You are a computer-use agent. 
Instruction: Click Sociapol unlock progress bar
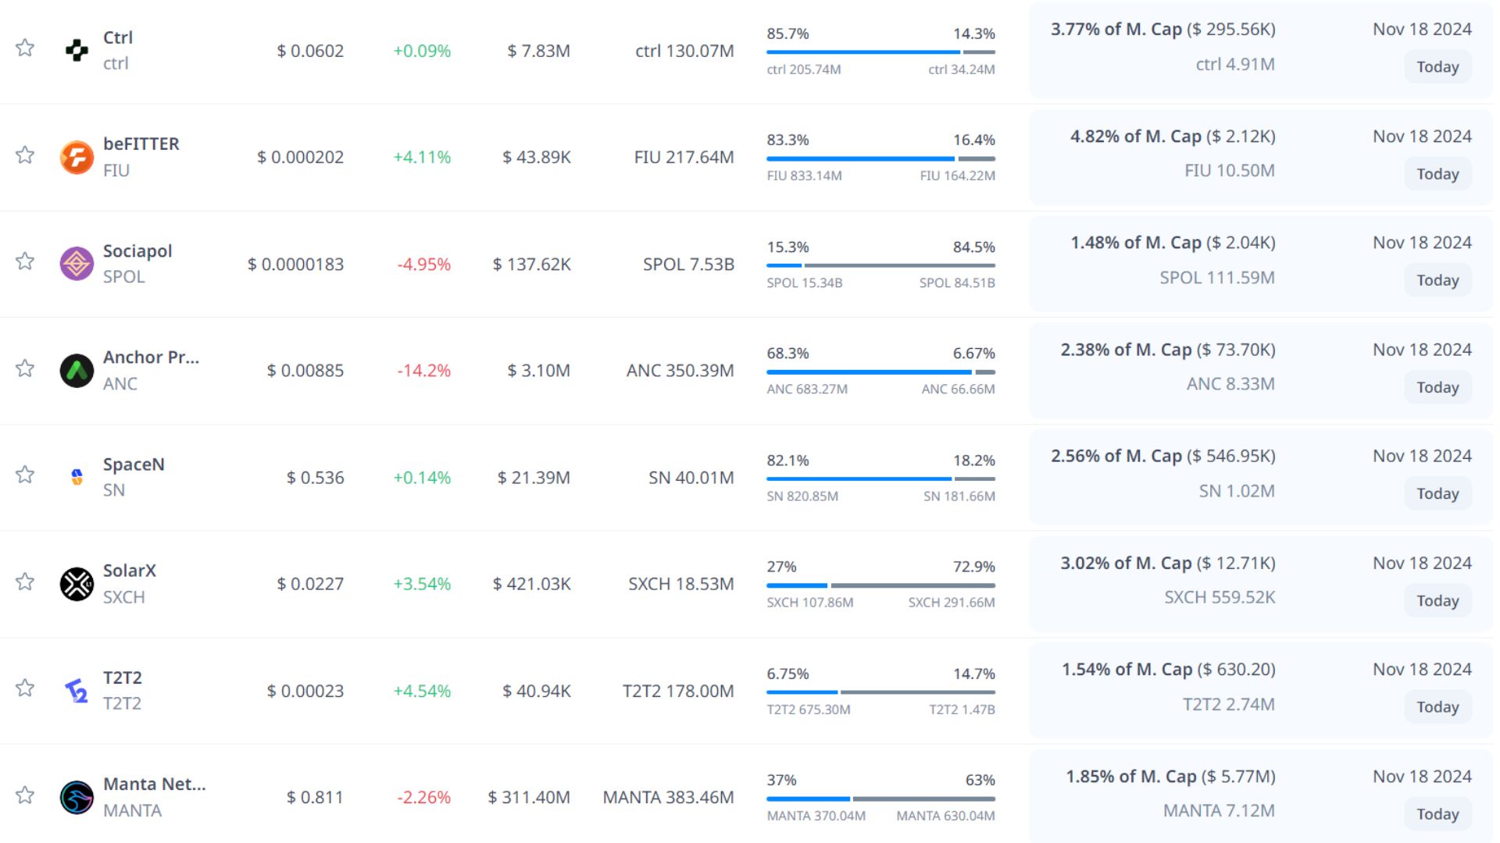880,265
